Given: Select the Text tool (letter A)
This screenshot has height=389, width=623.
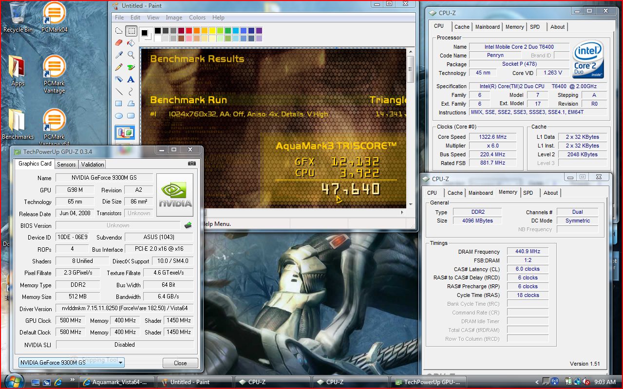Looking at the screenshot, I should pyautogui.click(x=131, y=79).
